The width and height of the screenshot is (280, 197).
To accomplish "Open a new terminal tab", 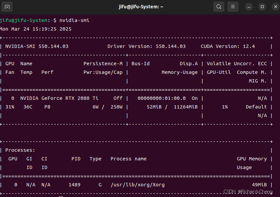I will click(7, 6).
